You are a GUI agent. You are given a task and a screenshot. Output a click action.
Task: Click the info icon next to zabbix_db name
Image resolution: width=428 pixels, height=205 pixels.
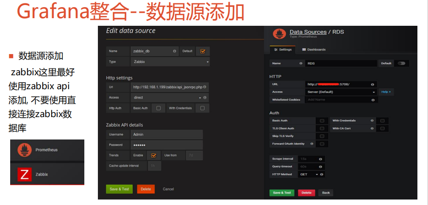coord(175,51)
